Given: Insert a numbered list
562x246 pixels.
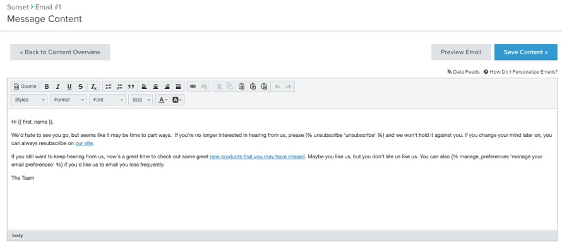Looking at the screenshot, I should click(120, 86).
